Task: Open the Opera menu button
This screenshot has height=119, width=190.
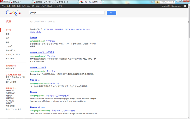Action: point(5,1)
